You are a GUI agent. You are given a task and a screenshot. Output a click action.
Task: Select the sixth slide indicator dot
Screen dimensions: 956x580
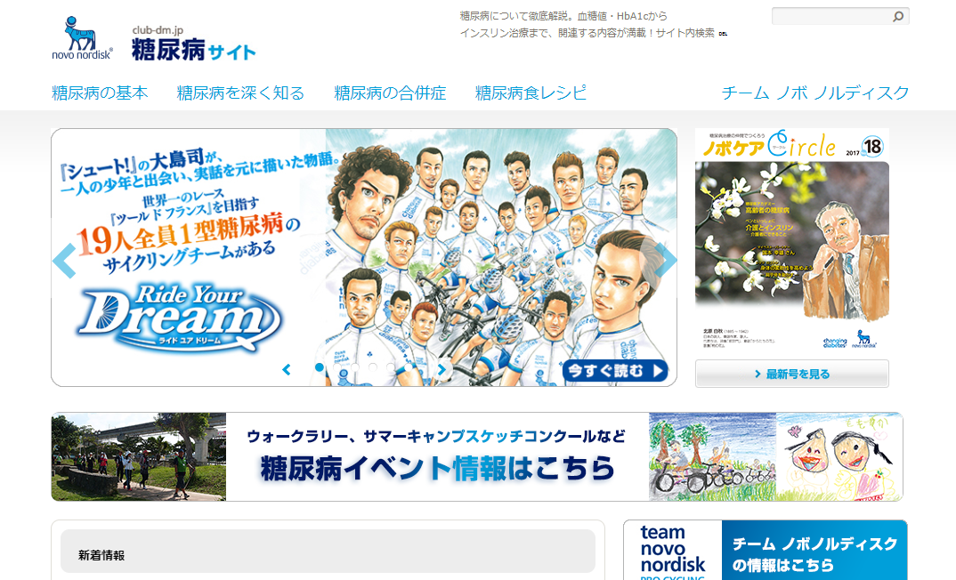click(408, 367)
